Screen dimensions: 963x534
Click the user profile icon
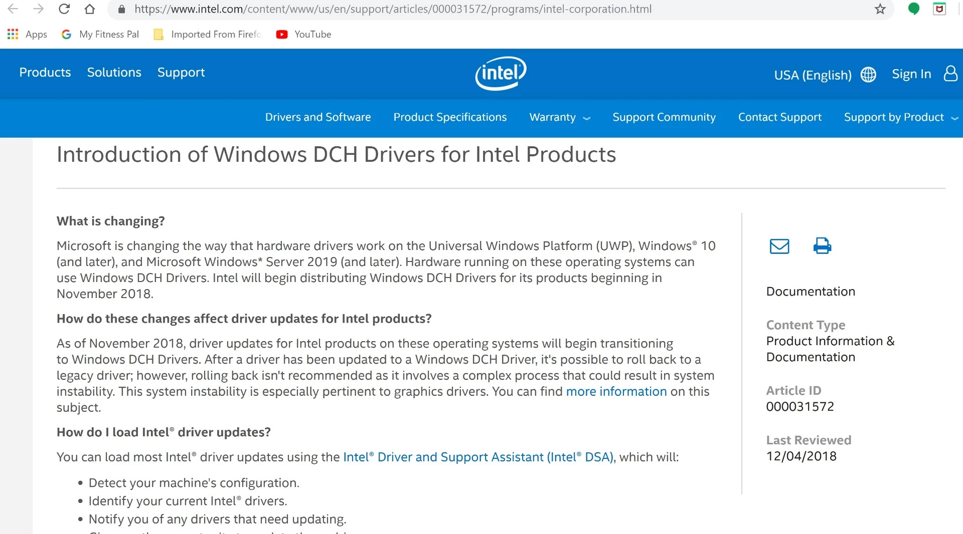coord(950,74)
